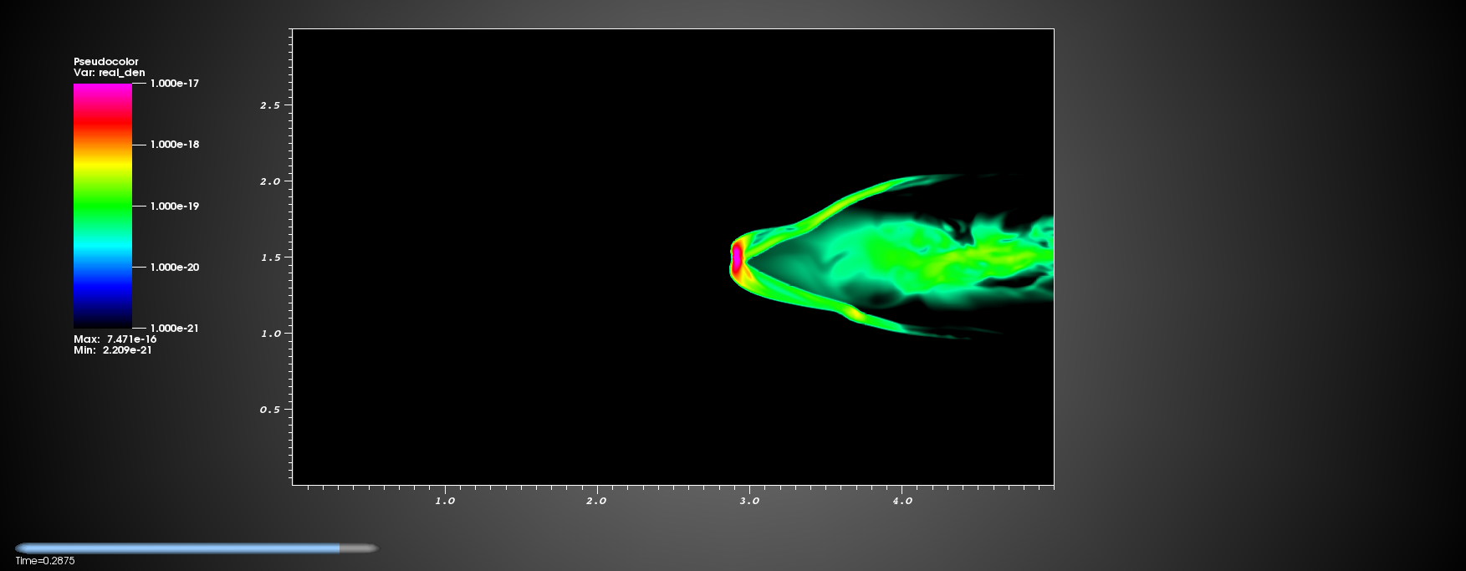Click the legend value 1.000e-20

click(x=175, y=268)
